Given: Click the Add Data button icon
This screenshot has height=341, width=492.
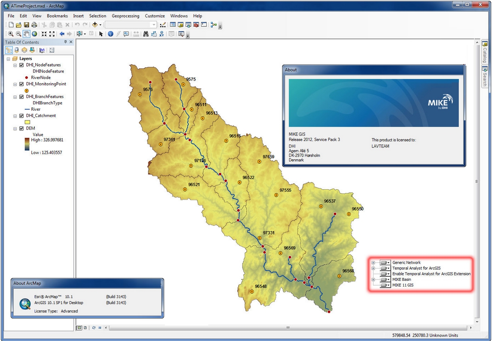Looking at the screenshot, I should tap(95, 25).
